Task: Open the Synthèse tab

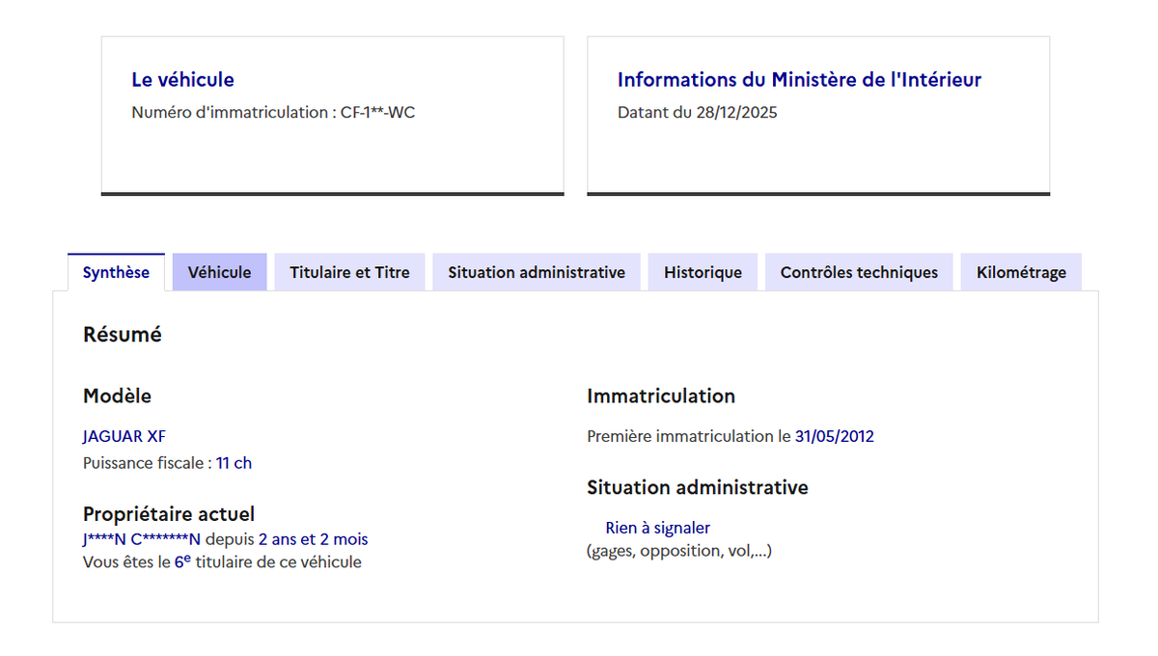Action: [x=116, y=272]
